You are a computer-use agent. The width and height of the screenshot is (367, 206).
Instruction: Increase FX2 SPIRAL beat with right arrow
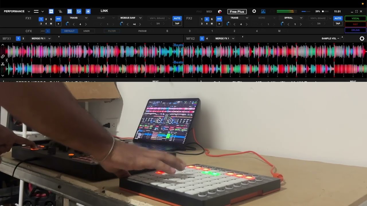click(300, 24)
